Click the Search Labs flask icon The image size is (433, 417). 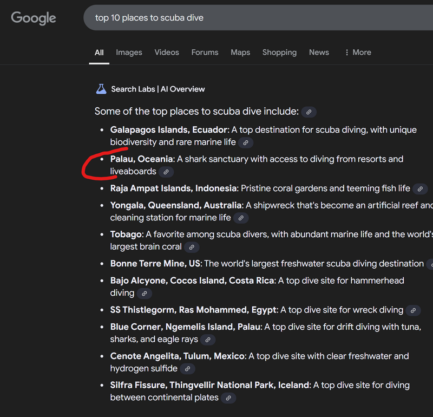[x=101, y=89]
